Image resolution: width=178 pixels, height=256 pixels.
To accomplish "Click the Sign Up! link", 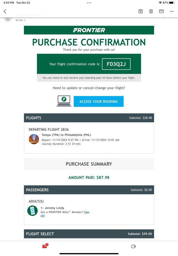I will 87,212.
